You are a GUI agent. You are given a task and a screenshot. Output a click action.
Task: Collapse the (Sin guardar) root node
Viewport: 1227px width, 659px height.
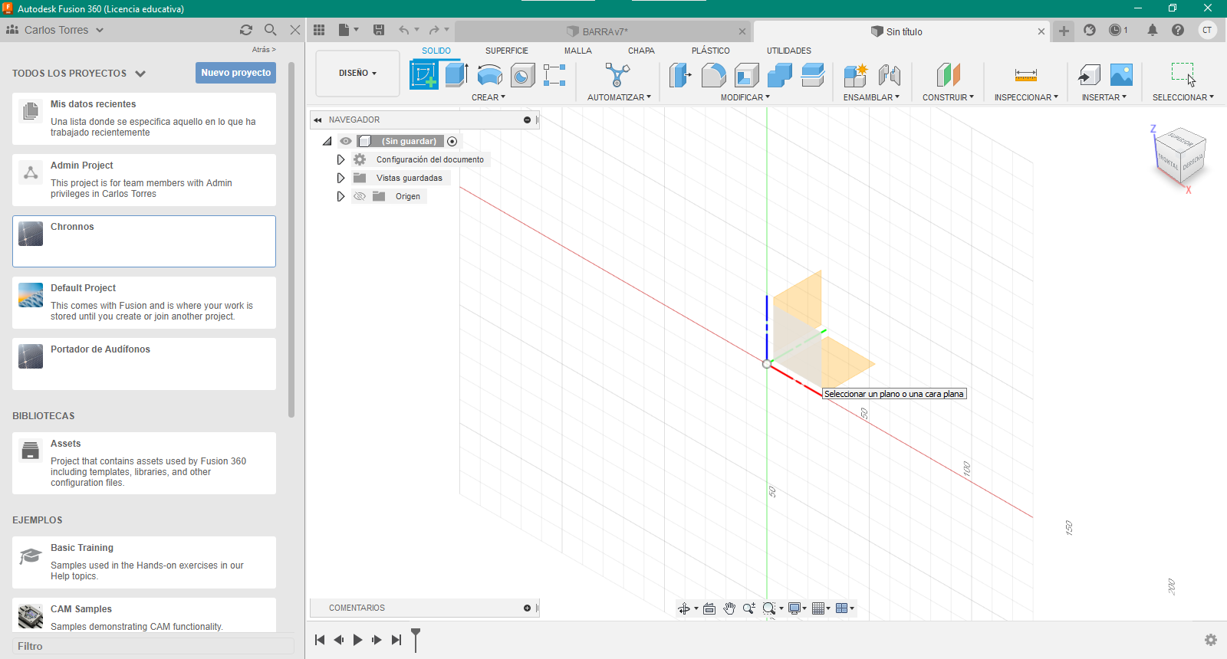327,141
